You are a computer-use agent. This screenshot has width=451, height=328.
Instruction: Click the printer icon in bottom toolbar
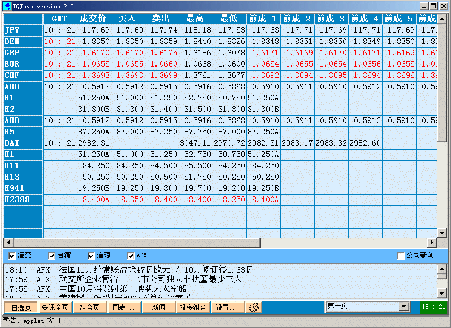pyautogui.click(x=254, y=307)
